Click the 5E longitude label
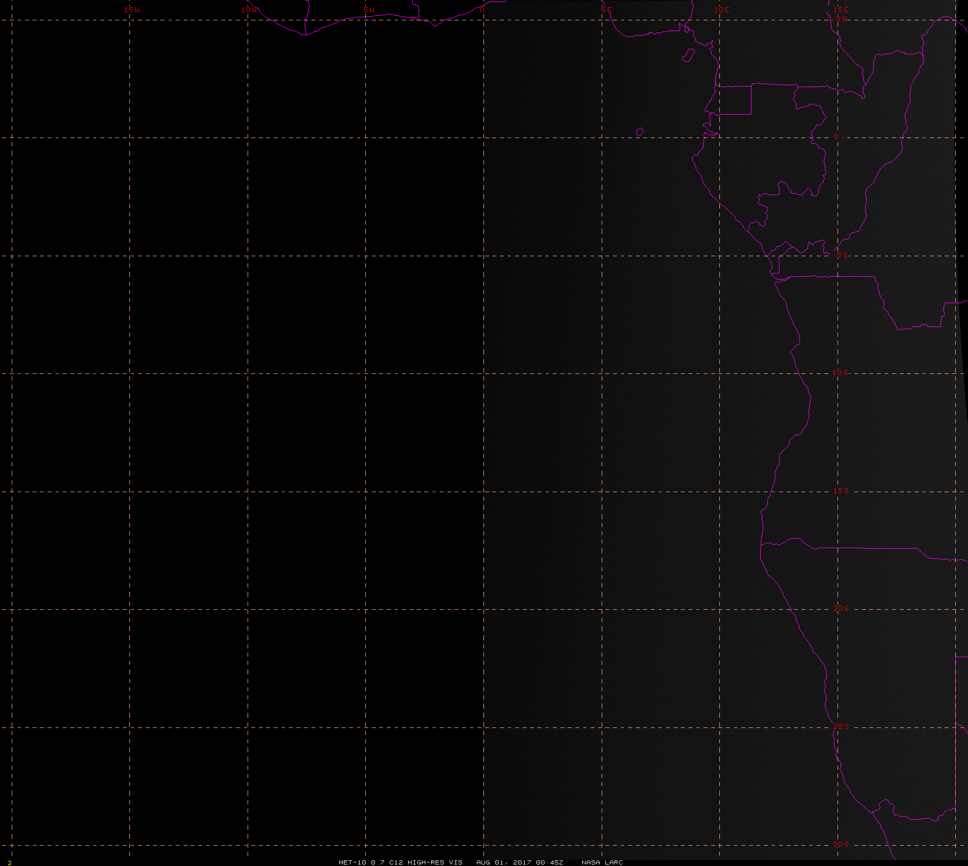This screenshot has width=968, height=866. [606, 10]
